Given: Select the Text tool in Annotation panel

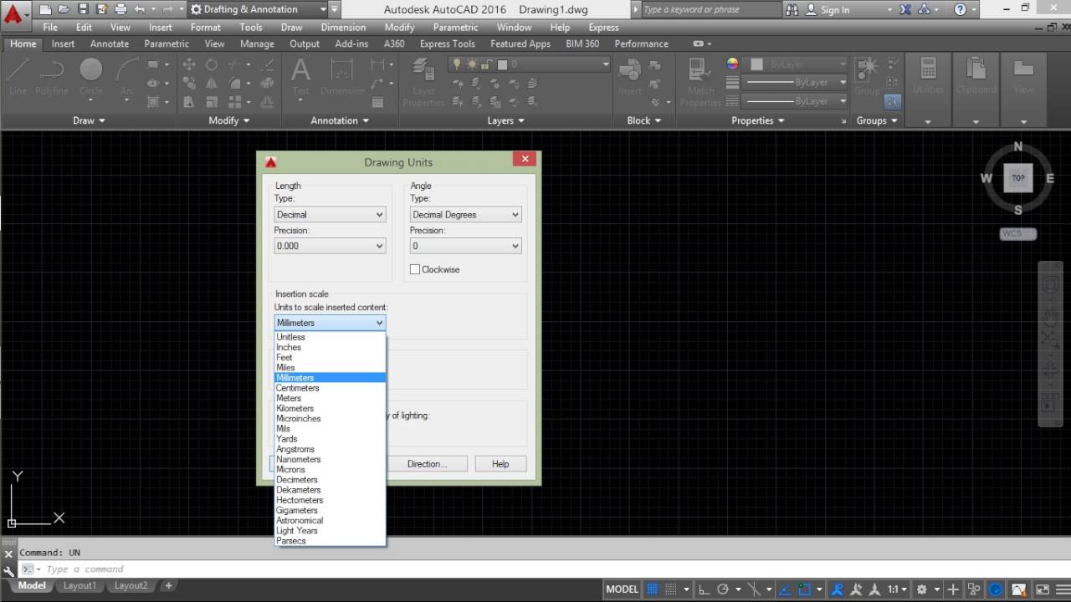Looking at the screenshot, I should tap(300, 76).
